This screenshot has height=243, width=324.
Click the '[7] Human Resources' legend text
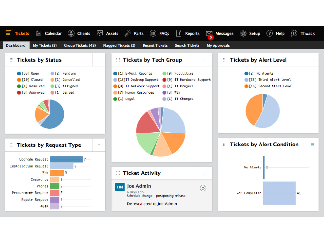click(136, 93)
